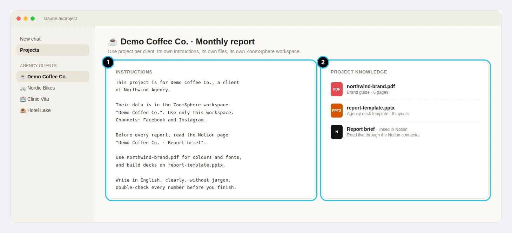Click the PROJECT KNOWLEDGE panel heading
This screenshot has width=512, height=233.
pos(359,72)
